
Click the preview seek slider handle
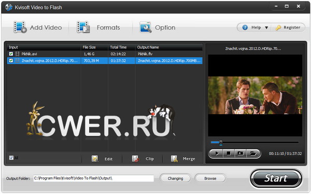(221, 142)
